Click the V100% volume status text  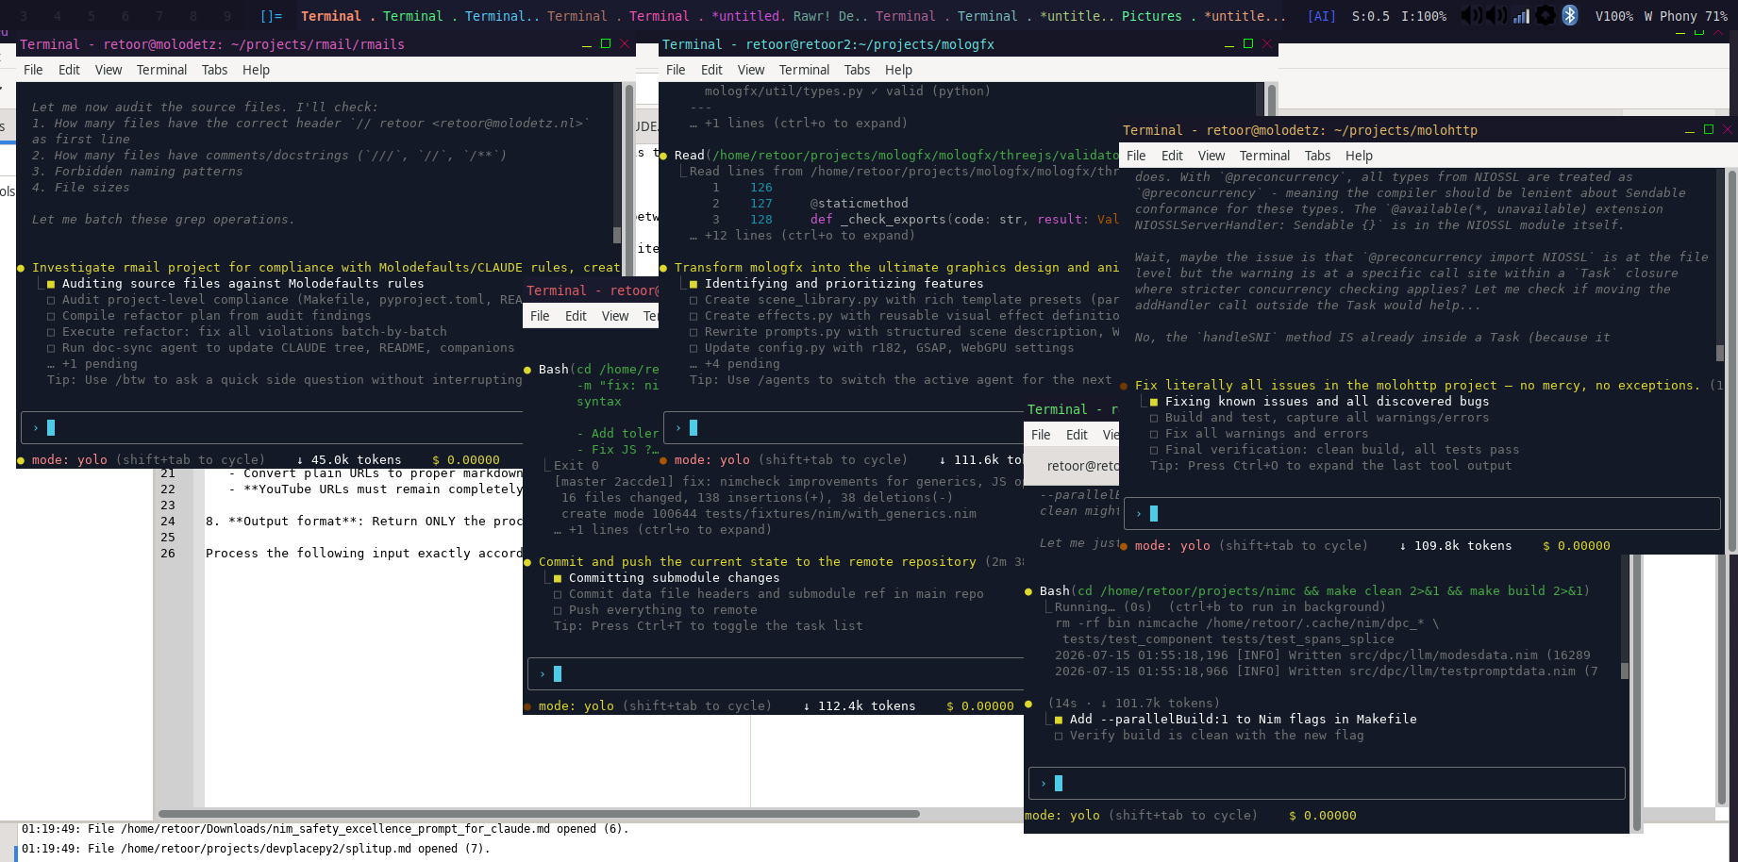[1613, 16]
